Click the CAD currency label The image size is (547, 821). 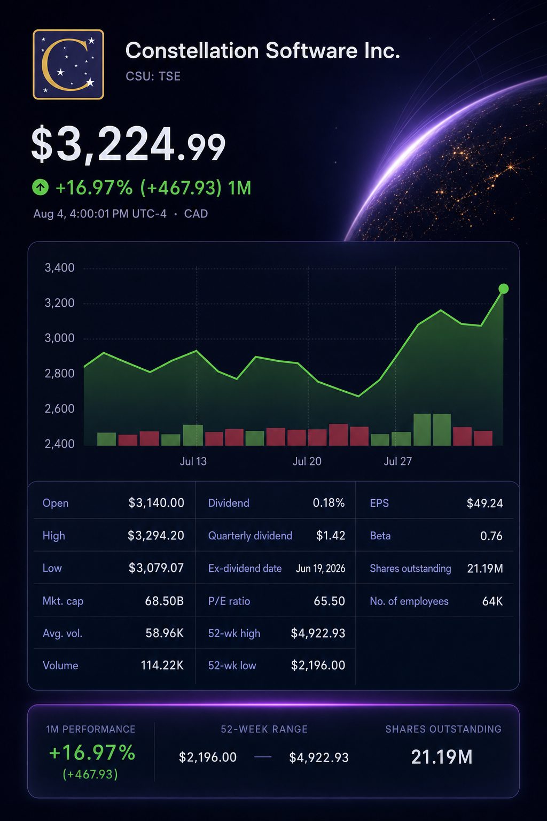coord(196,214)
